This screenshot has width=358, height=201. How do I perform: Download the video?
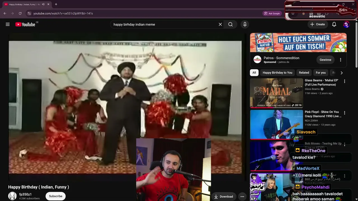pos(223,197)
